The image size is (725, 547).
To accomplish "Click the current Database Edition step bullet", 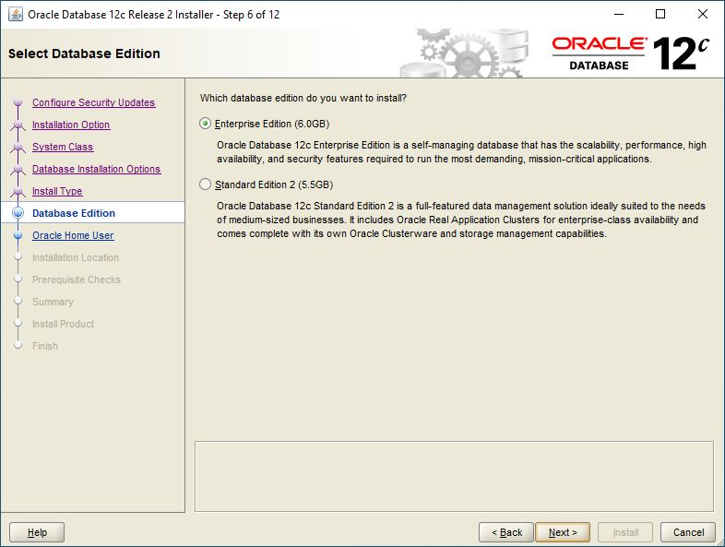I will 18,213.
